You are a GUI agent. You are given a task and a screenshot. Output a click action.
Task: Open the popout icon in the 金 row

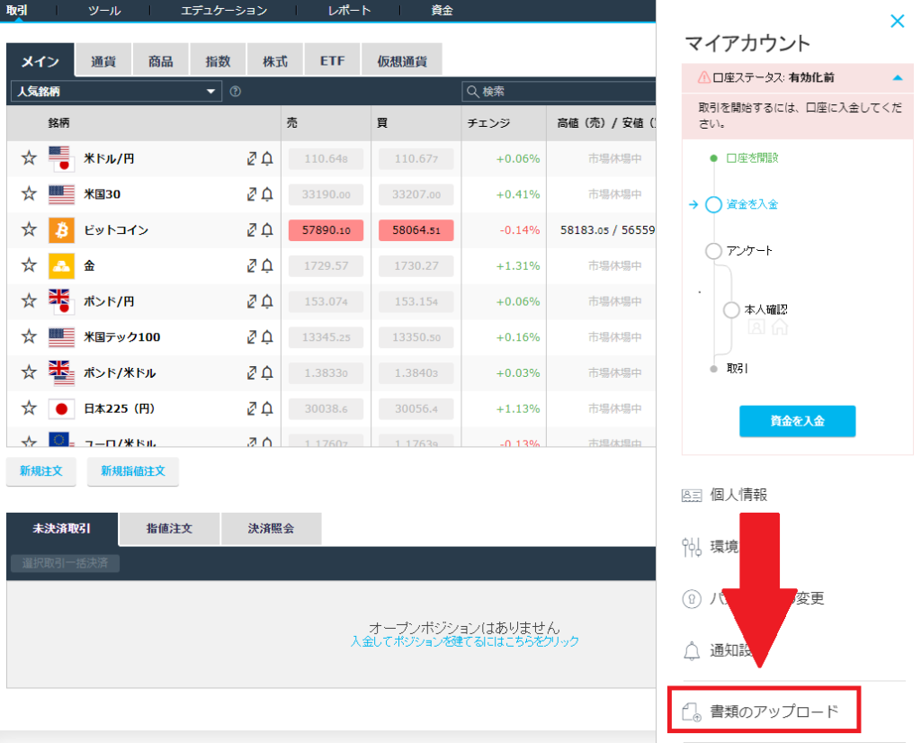[x=252, y=266]
